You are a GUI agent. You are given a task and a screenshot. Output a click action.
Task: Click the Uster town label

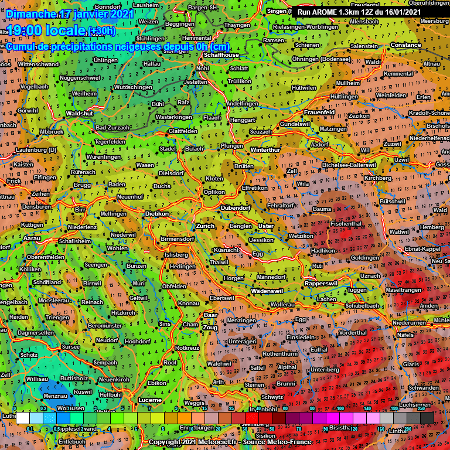266,226
